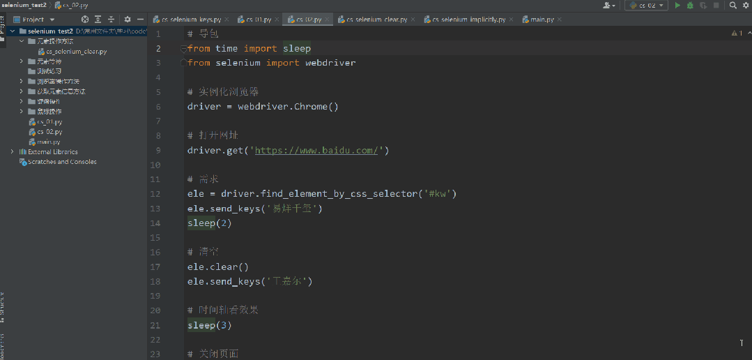Click sleep(3) on line 21
The width and height of the screenshot is (752, 360).
pos(210,325)
